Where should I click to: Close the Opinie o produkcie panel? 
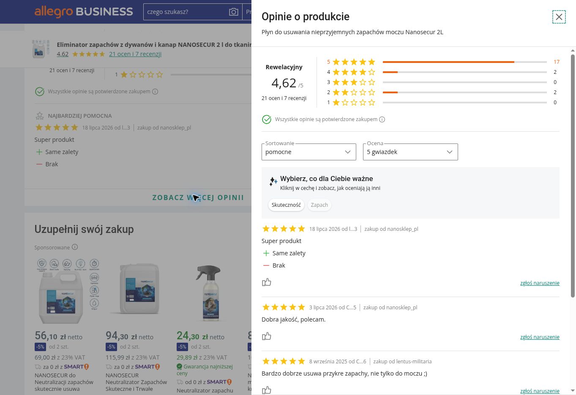(559, 17)
